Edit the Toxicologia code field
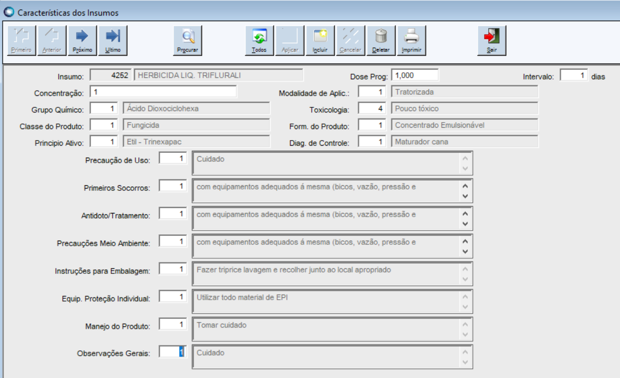 click(372, 109)
